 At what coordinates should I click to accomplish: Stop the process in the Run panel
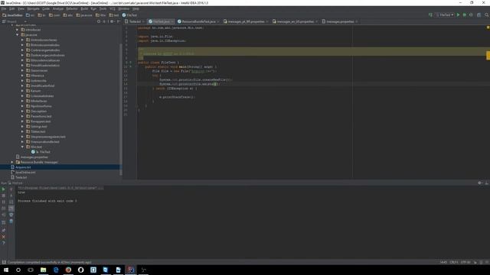[x=3, y=196]
